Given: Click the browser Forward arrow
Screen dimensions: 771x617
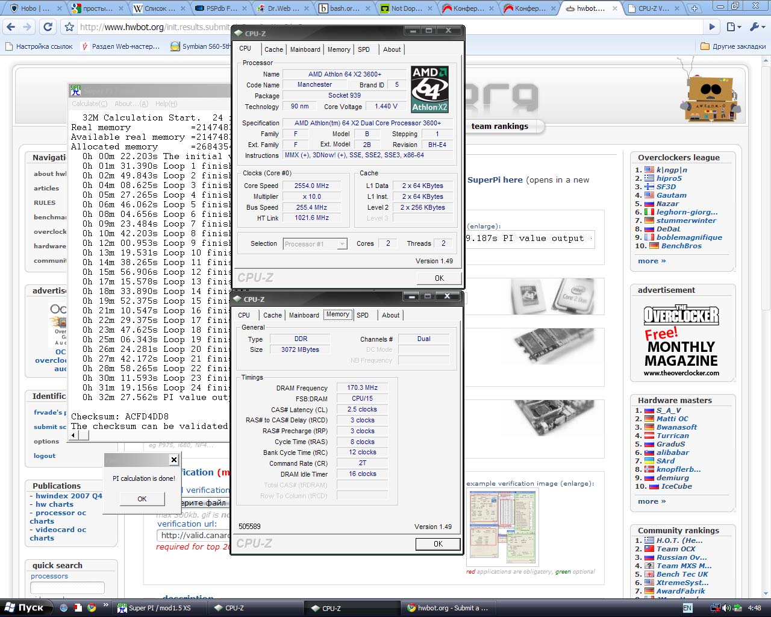Looking at the screenshot, I should coord(27,27).
